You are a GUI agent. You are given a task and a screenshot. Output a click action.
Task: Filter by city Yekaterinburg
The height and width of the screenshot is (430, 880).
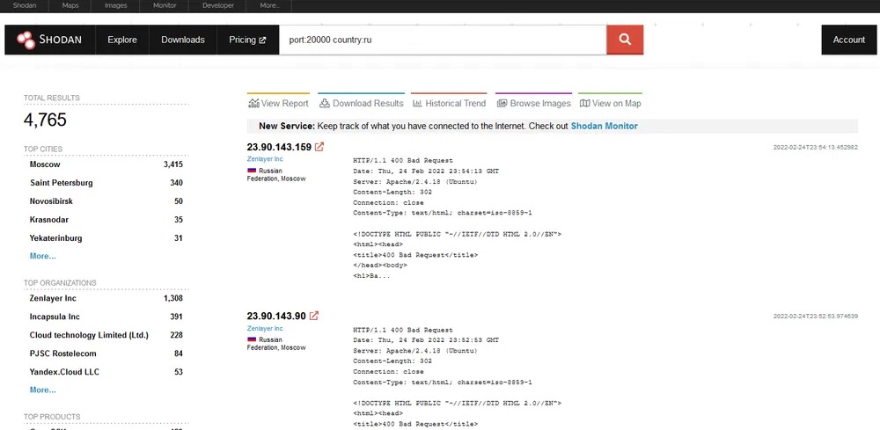55,237
